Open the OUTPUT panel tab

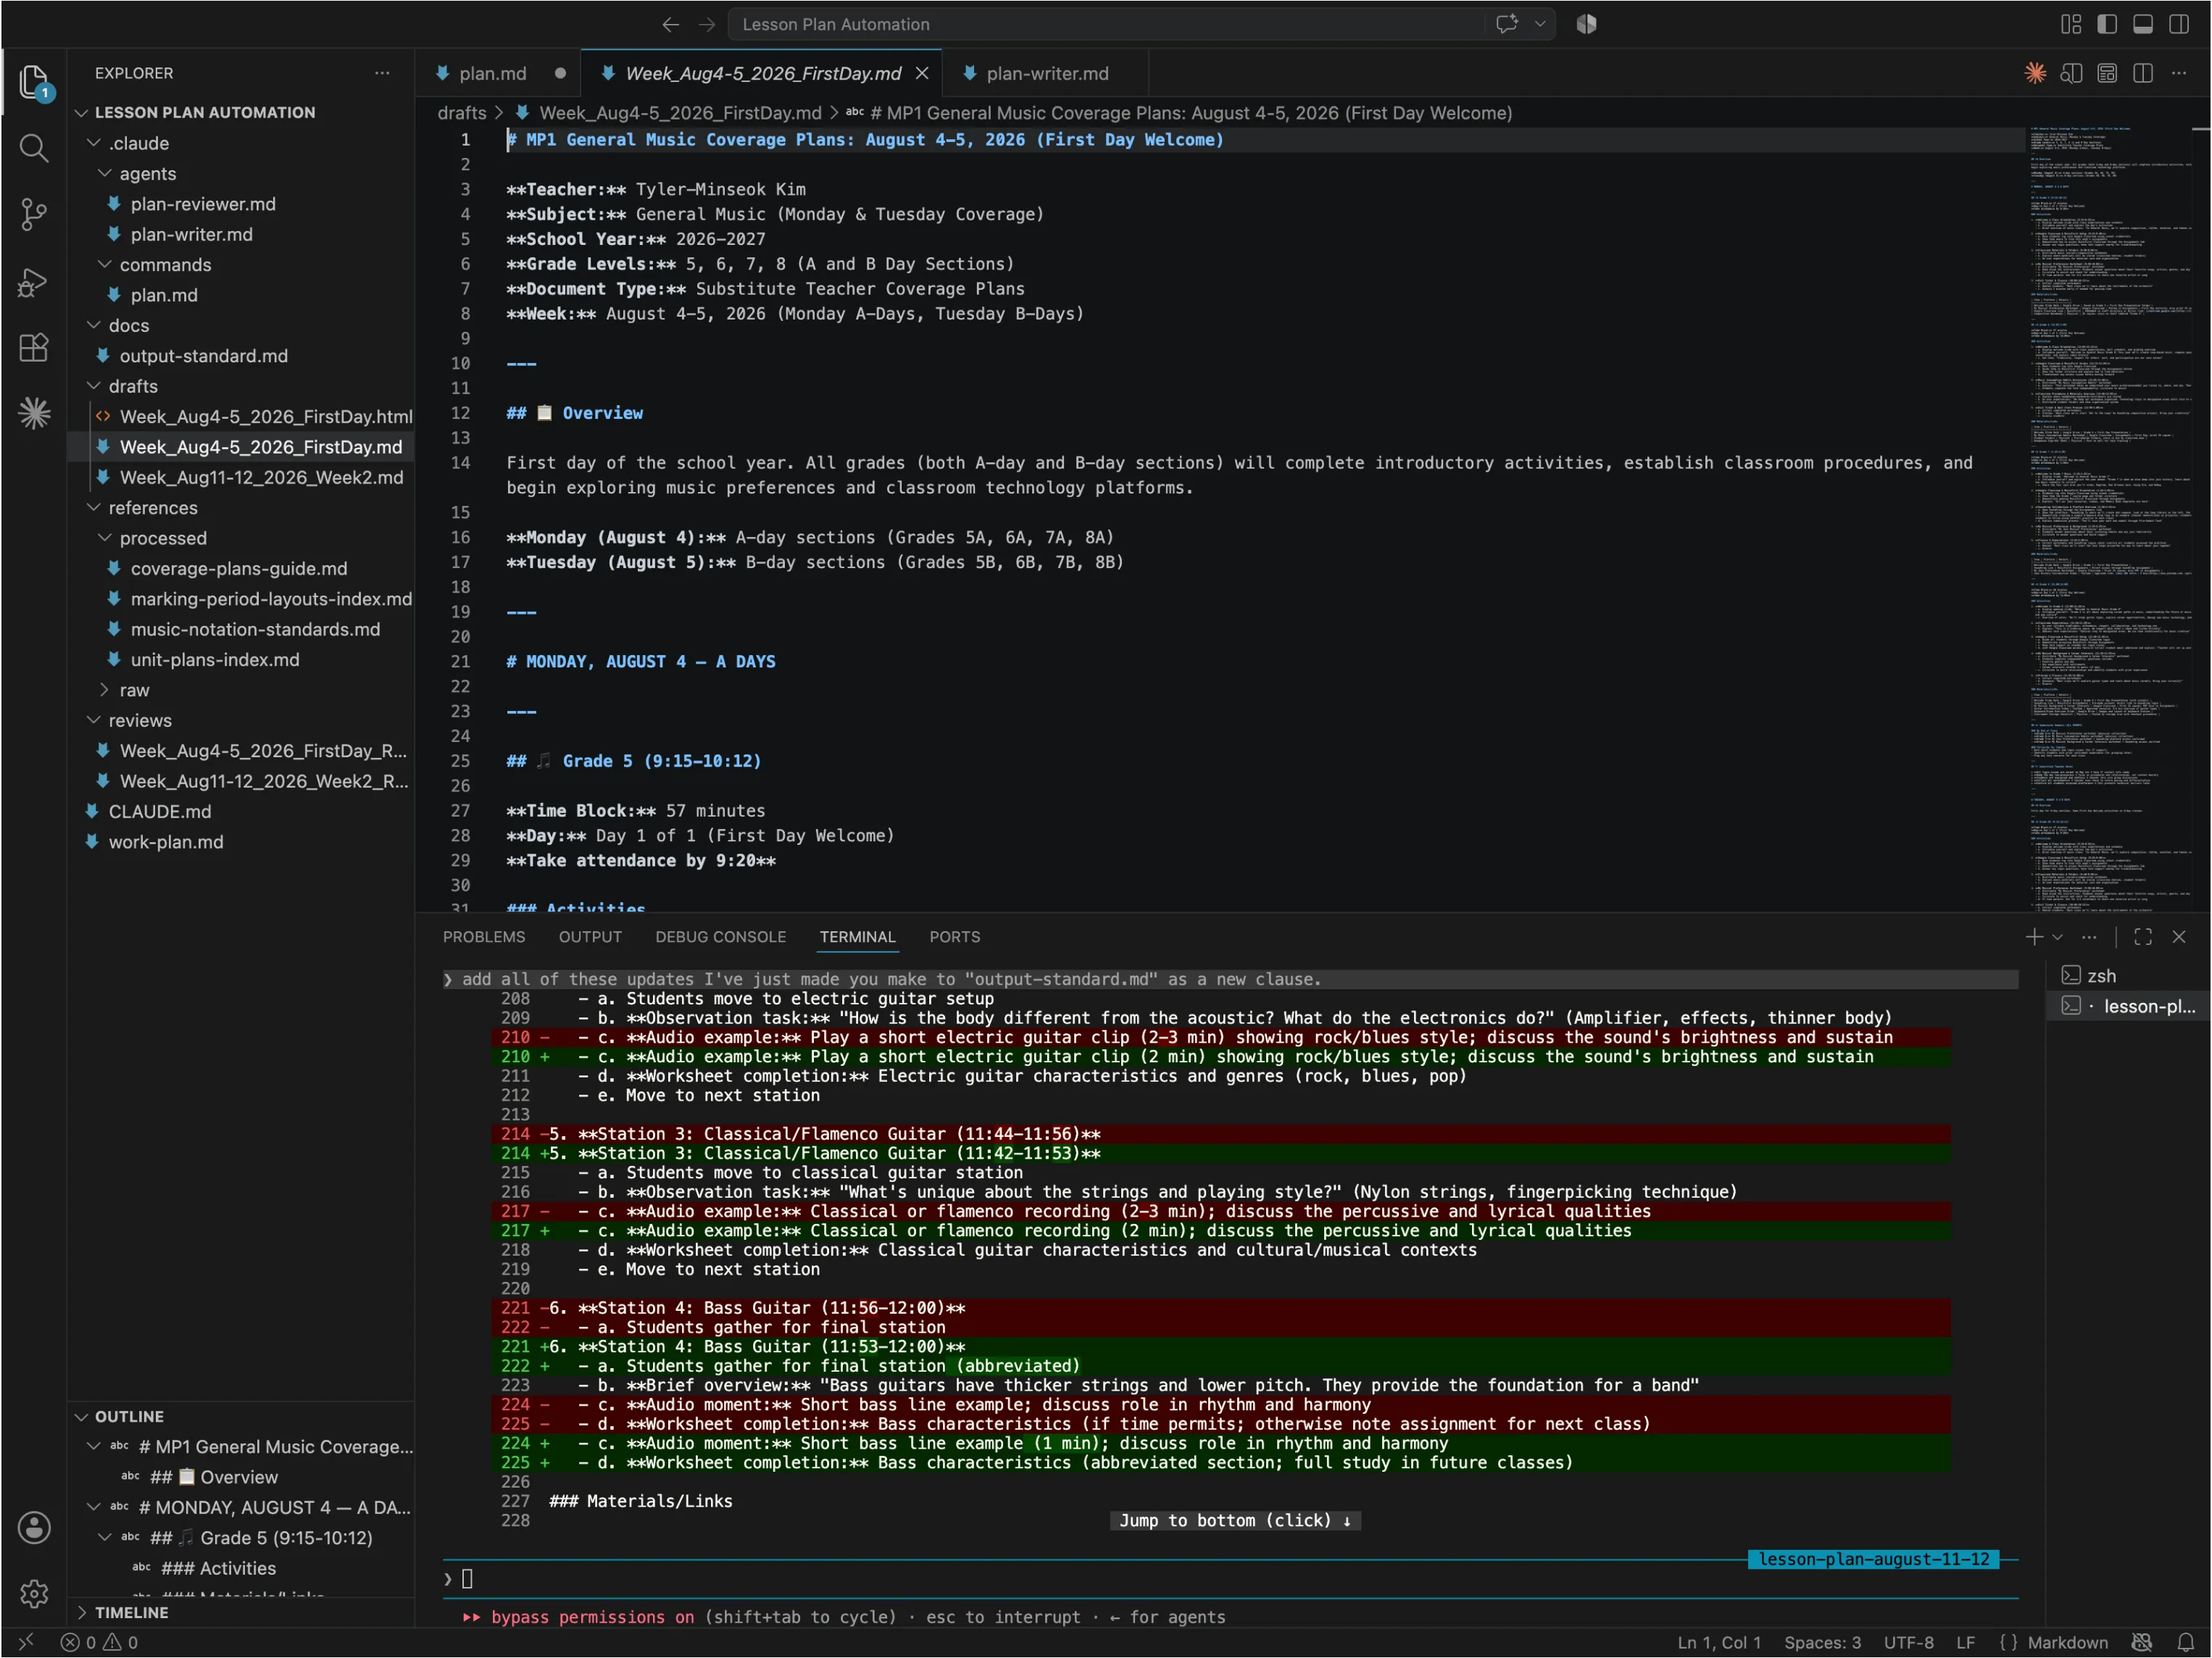[x=590, y=937]
